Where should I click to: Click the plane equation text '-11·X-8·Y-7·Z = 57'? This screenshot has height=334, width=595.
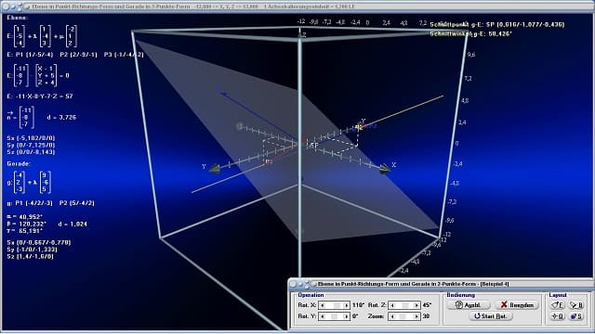40,96
